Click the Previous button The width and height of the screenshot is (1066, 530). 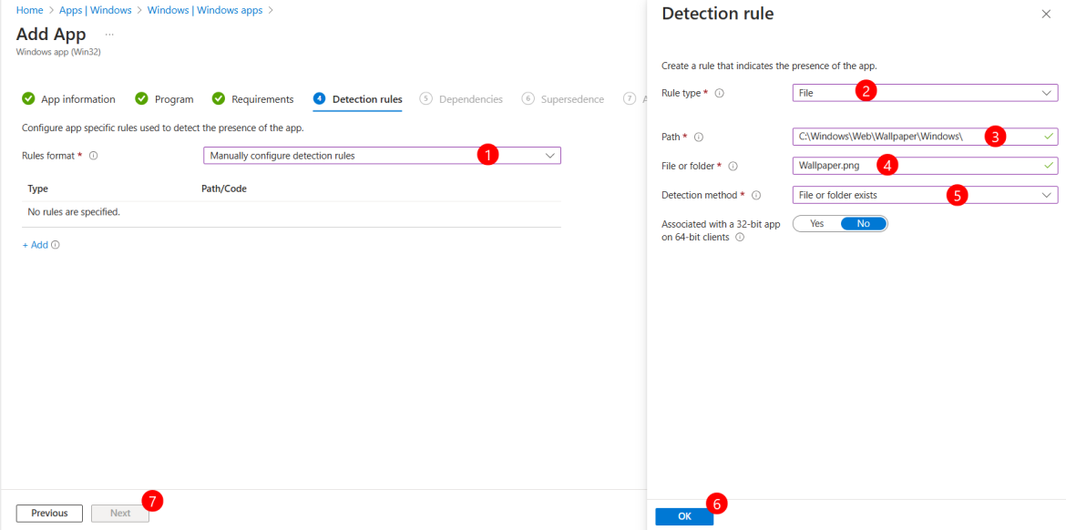click(x=48, y=513)
